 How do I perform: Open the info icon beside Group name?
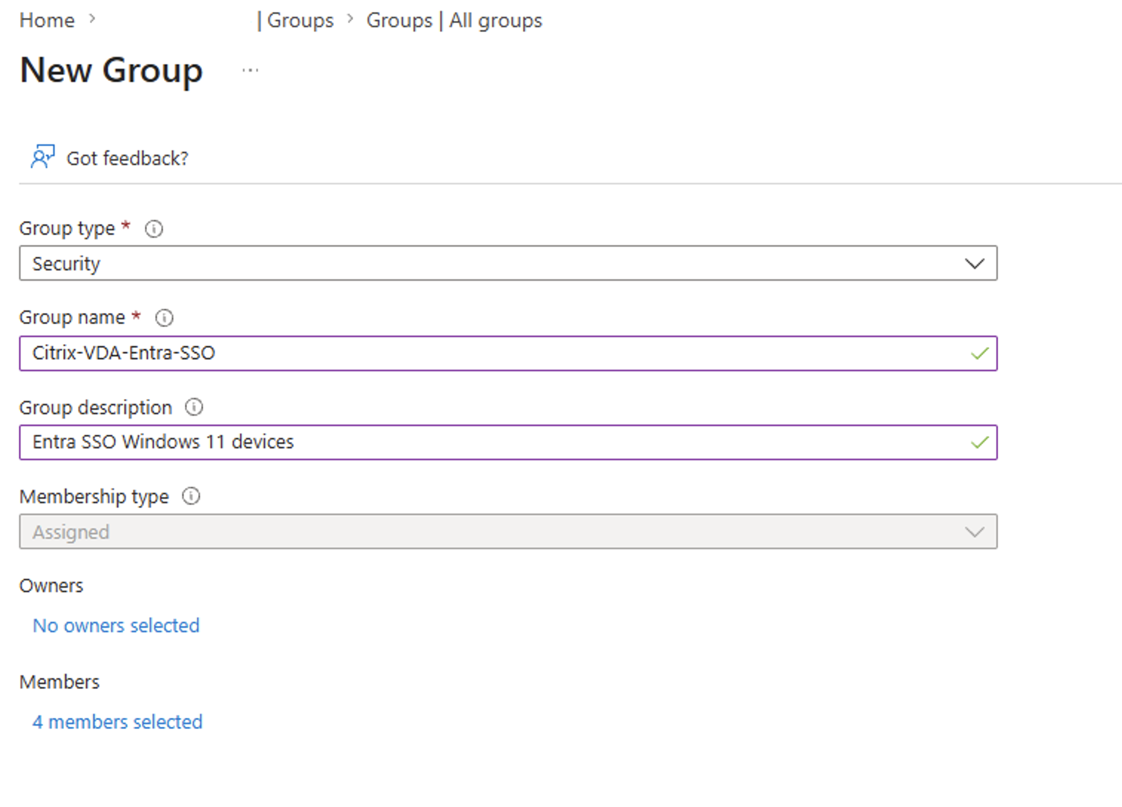pos(164,318)
